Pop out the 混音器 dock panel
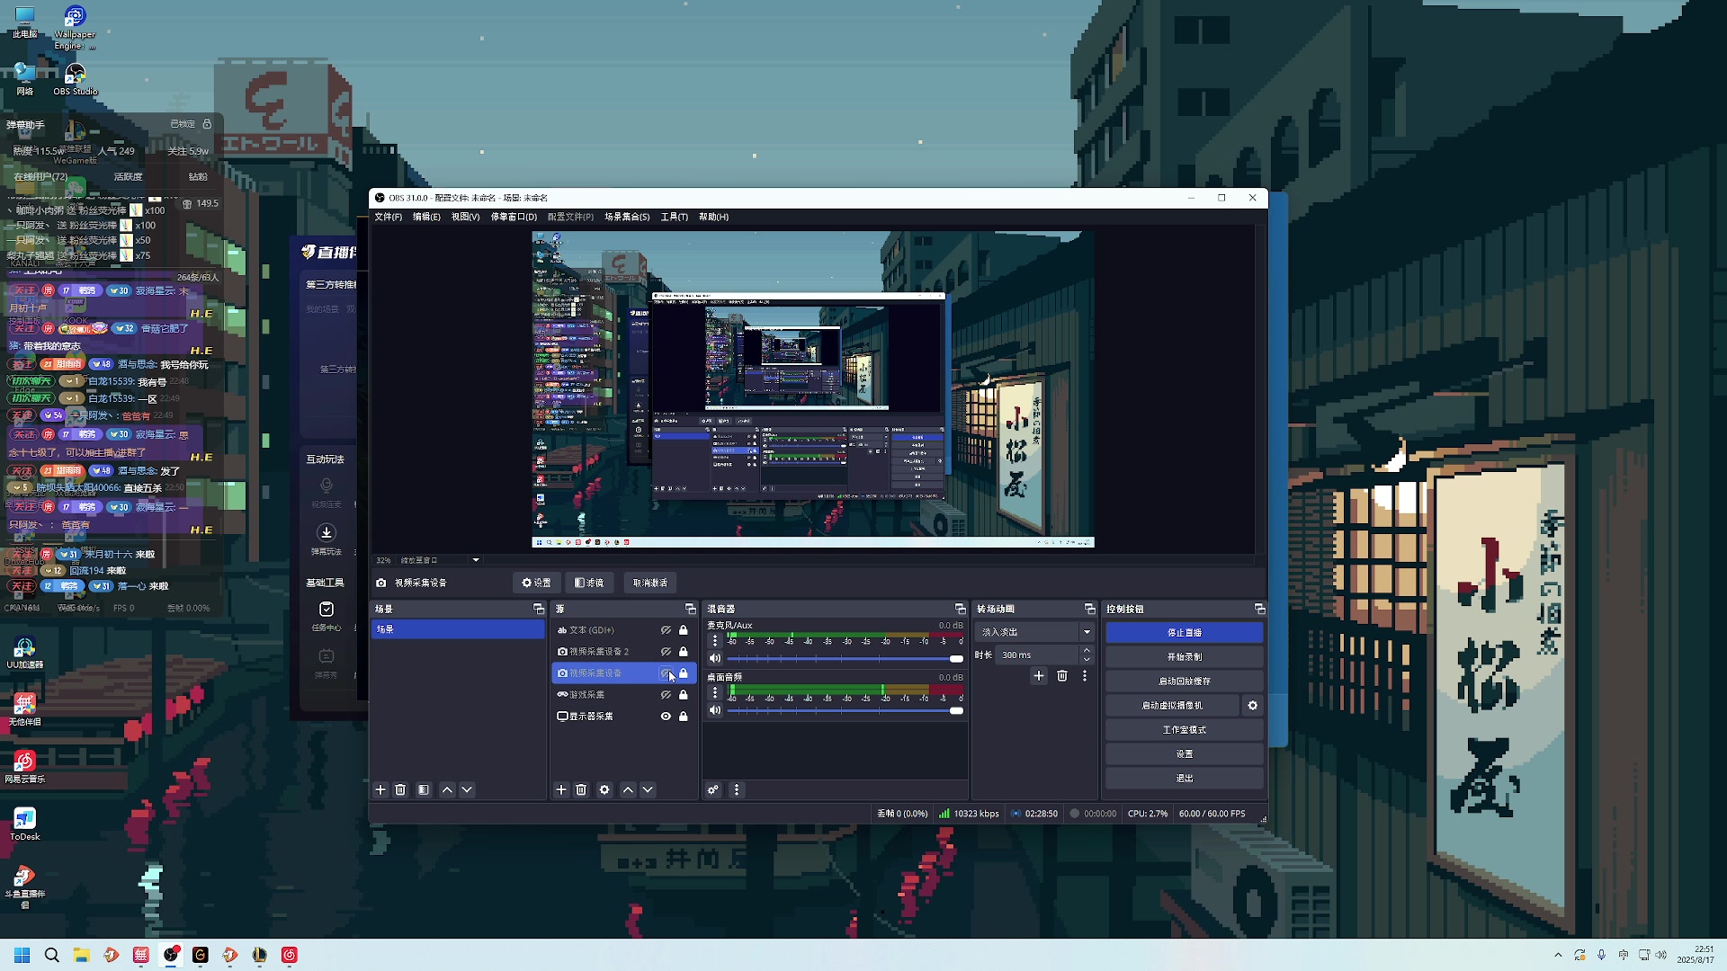1727x971 pixels. click(961, 610)
